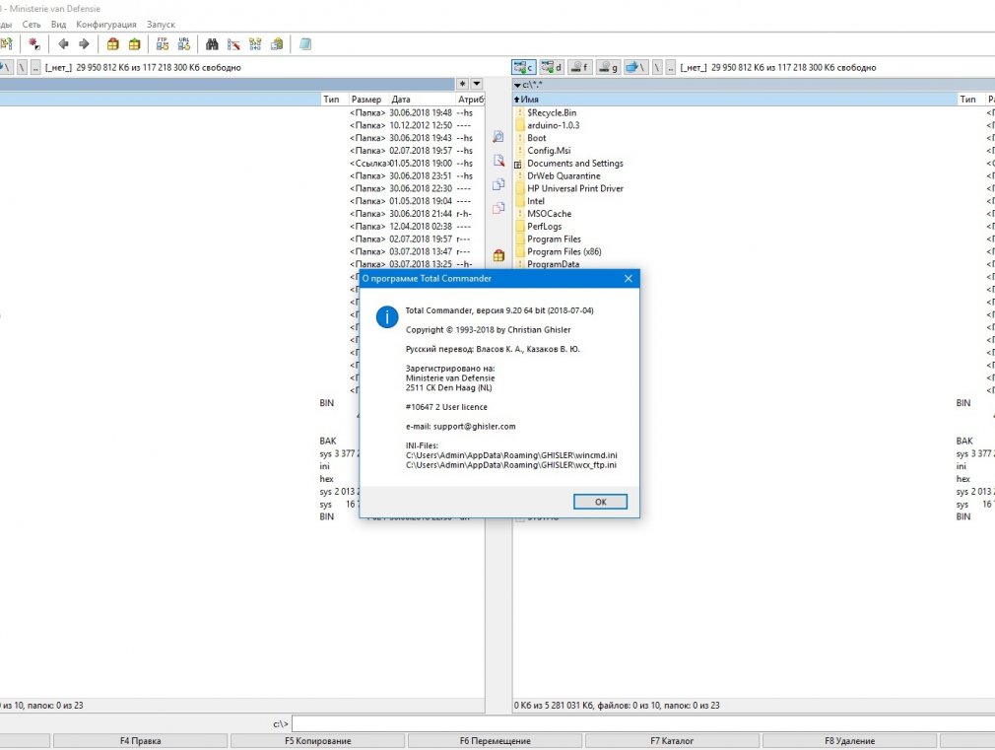
Task: Select the Config.Msi folder
Action: (x=549, y=151)
